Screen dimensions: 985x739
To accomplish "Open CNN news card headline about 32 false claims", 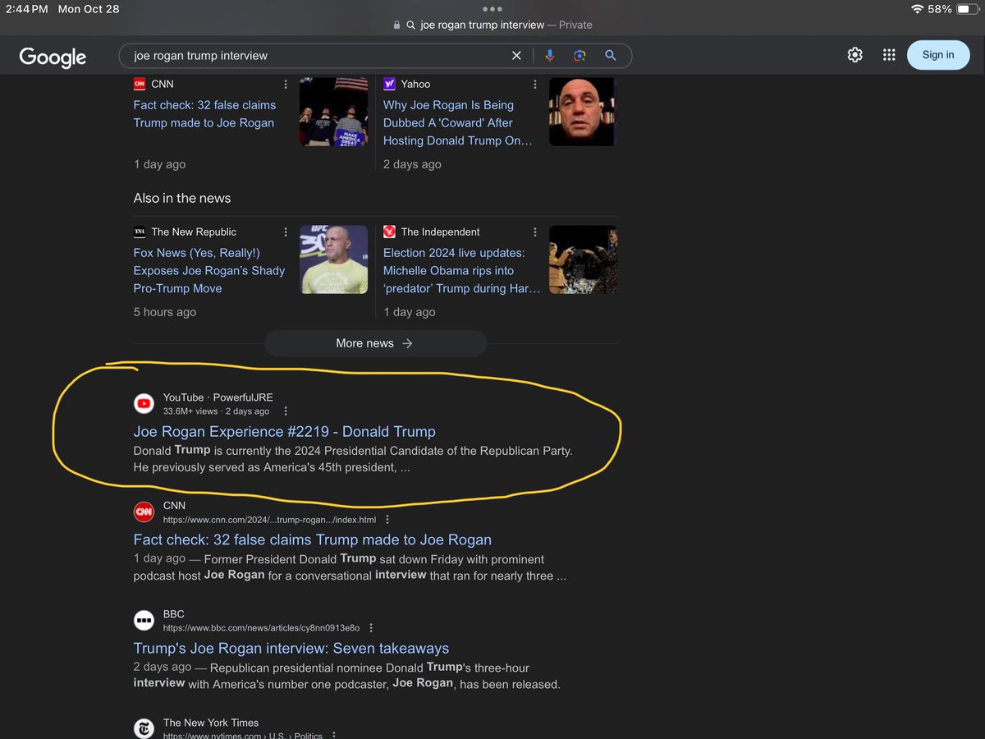I will click(x=204, y=114).
